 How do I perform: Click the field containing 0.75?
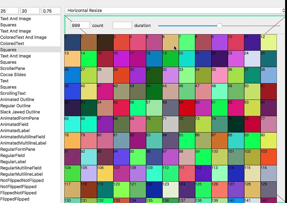[51, 11]
